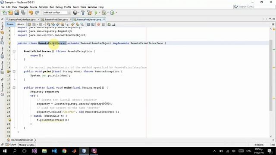Open the Navigator side panel
The image size is (276, 155).
click(2, 89)
